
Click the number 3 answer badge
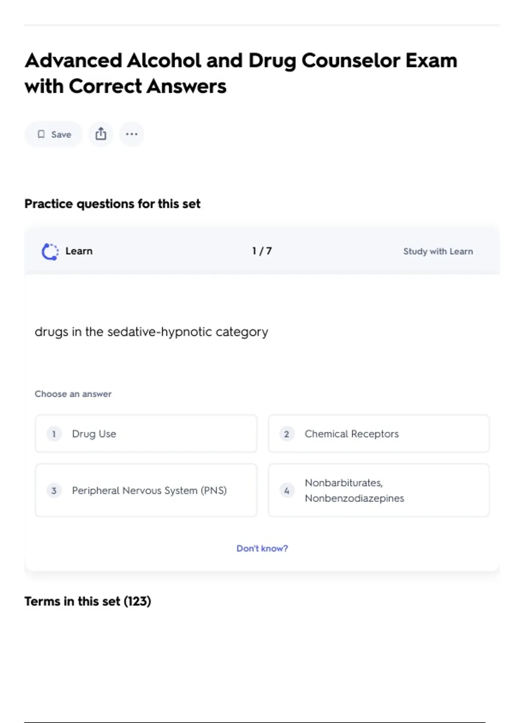pos(54,490)
